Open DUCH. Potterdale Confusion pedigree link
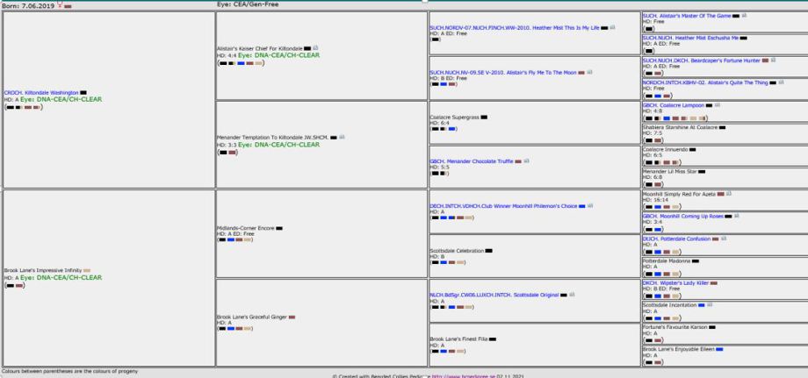Viewport: 808px width, 378px height. click(x=678, y=238)
